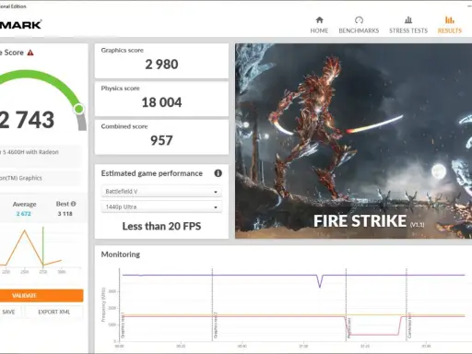
Task: Click the orange Validate button
Action: coord(41,296)
